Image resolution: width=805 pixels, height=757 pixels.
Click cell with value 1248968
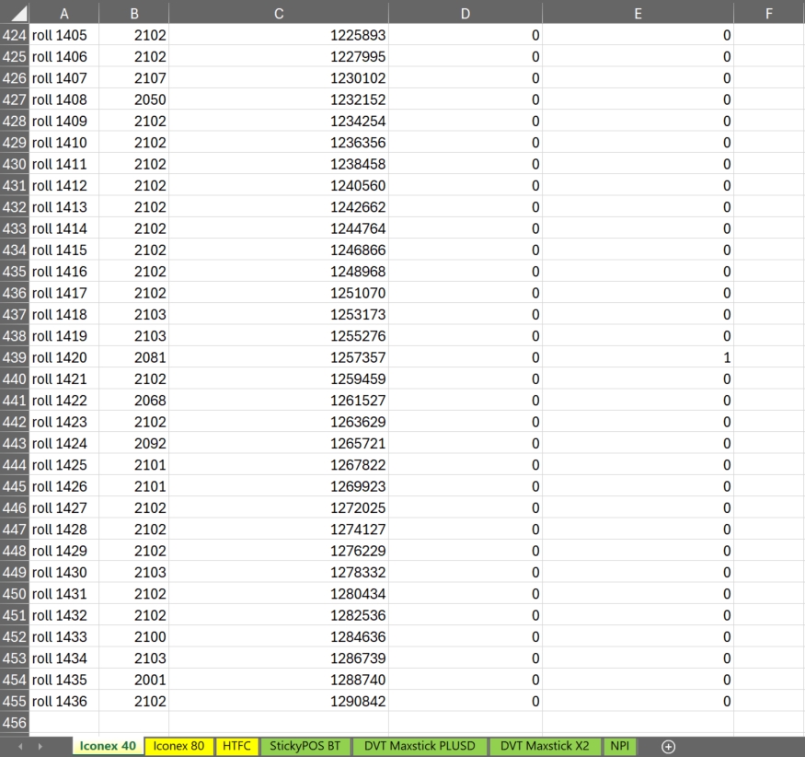click(x=279, y=272)
